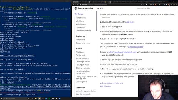Select the first browser tab
This screenshot has width=178, height=100.
[75, 2]
